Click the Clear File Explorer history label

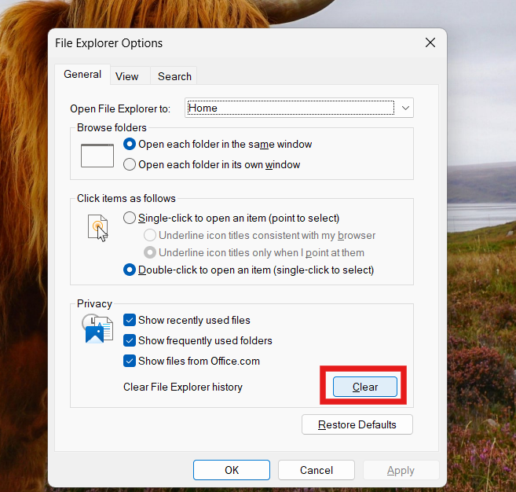click(183, 387)
